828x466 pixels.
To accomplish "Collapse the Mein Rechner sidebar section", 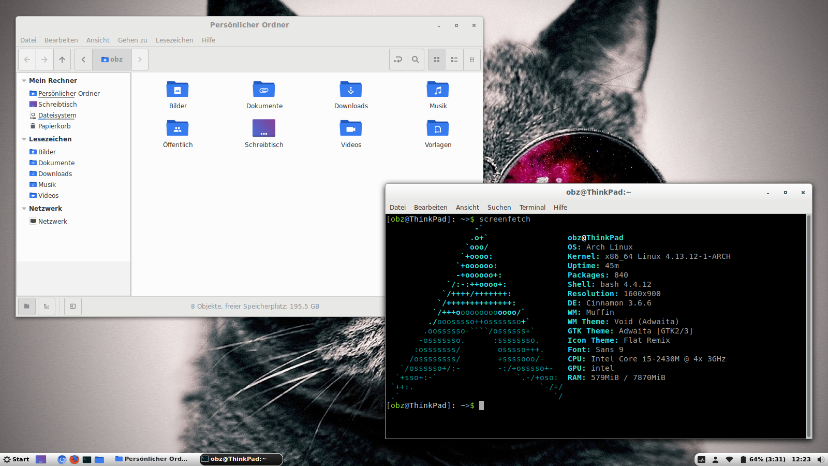I will (24, 81).
